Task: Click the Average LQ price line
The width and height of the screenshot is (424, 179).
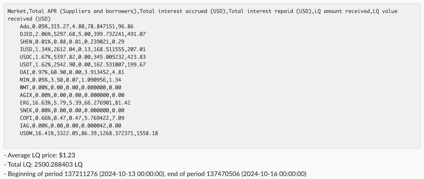Action: click(40, 155)
